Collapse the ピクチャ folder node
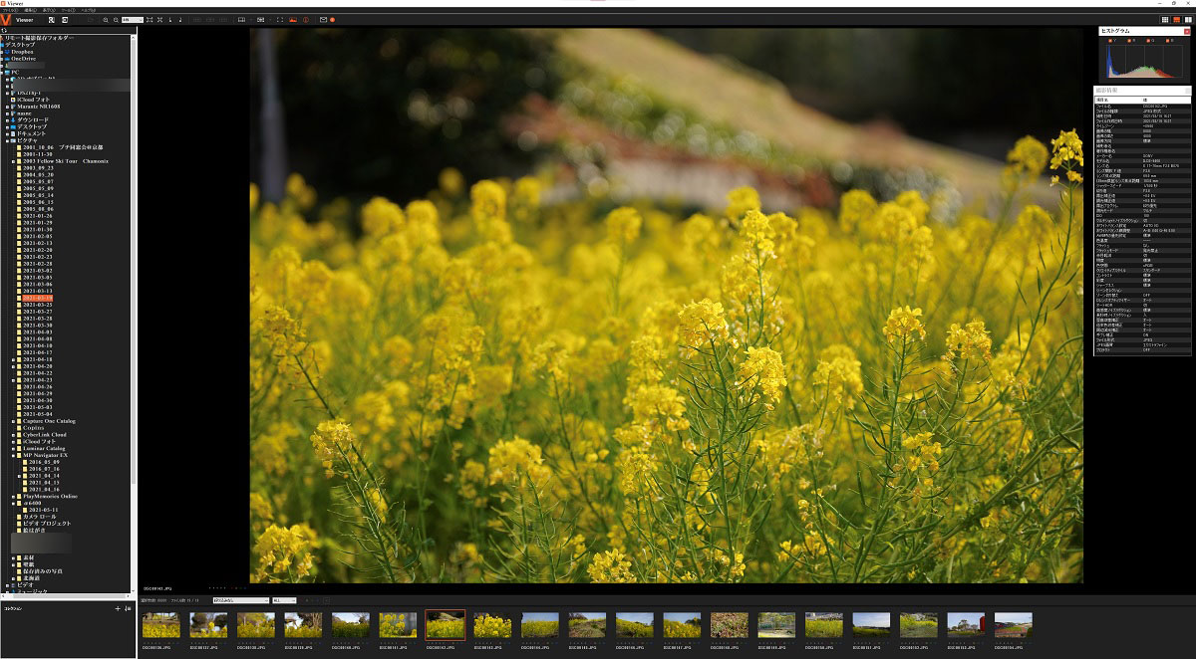1196x659 pixels. [8, 140]
